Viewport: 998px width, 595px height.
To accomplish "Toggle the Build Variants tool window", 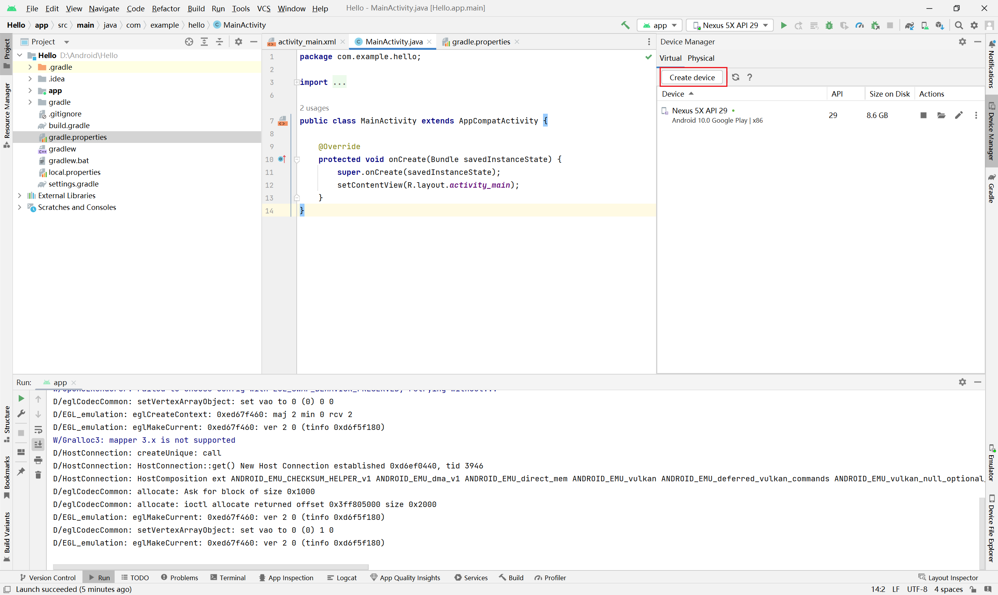I will click(6, 537).
